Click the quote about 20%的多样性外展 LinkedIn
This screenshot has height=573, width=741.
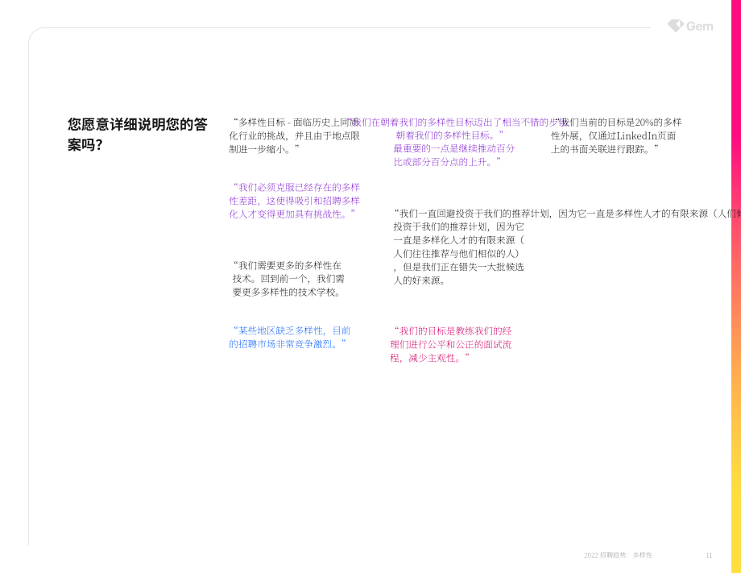pyautogui.click(x=616, y=135)
